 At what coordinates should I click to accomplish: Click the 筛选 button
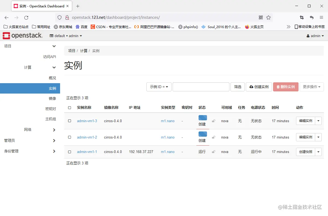[x=237, y=87]
